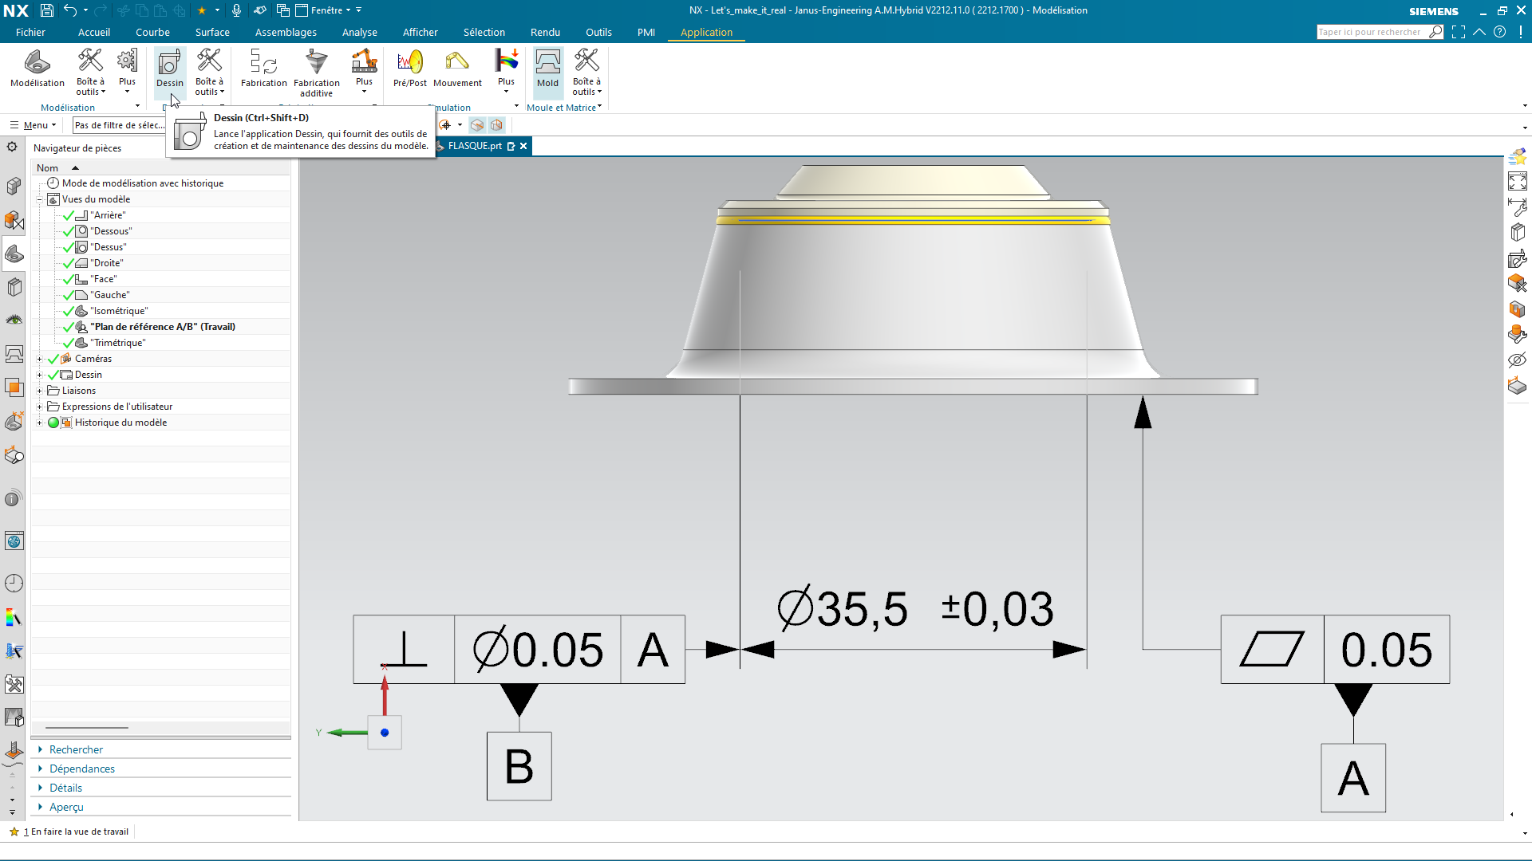Select "Plan de référence A/B" work view
The width and height of the screenshot is (1532, 861).
click(x=163, y=327)
